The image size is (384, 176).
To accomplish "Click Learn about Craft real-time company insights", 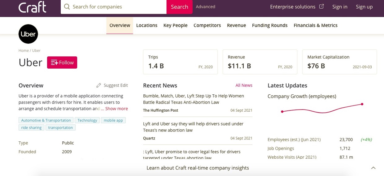I will tap(198, 168).
